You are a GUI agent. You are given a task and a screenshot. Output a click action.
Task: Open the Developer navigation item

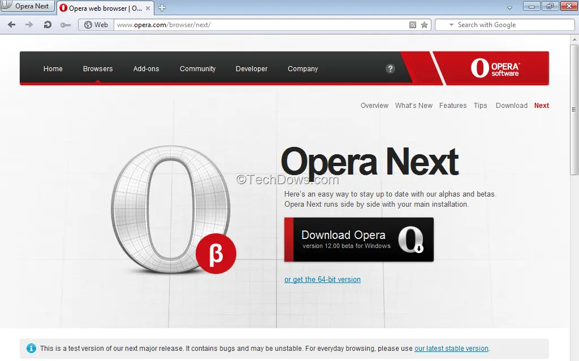(252, 69)
